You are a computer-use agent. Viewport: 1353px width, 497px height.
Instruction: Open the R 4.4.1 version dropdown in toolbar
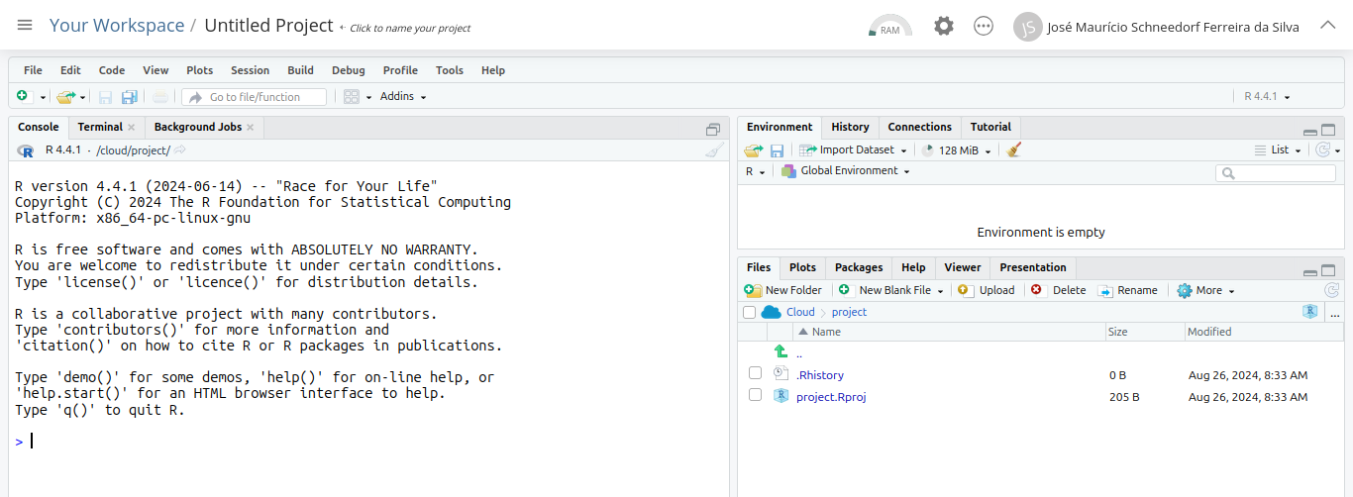point(1268,97)
